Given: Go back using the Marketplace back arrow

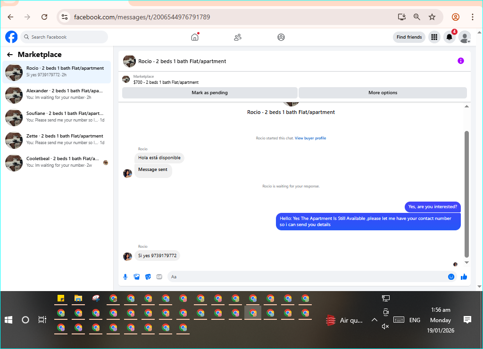Looking at the screenshot, I should 10,55.
